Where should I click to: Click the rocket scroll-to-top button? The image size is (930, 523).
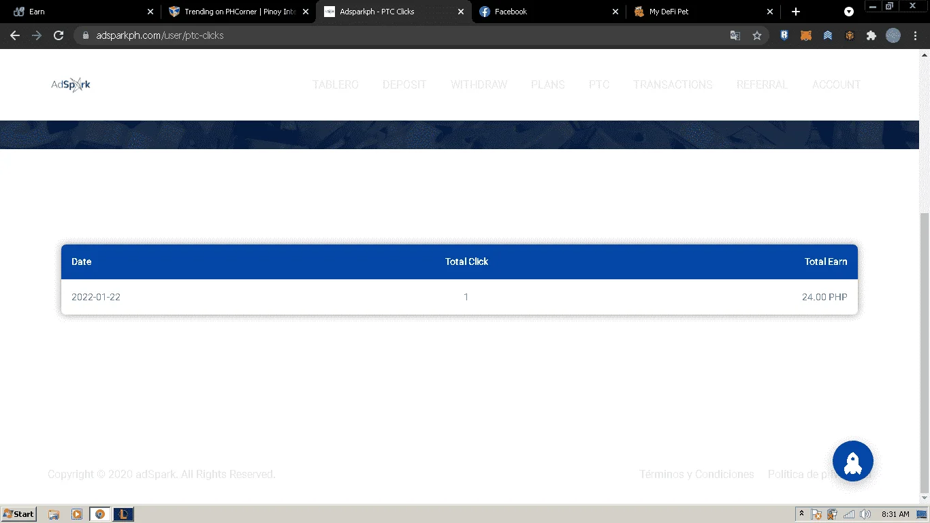pyautogui.click(x=853, y=461)
